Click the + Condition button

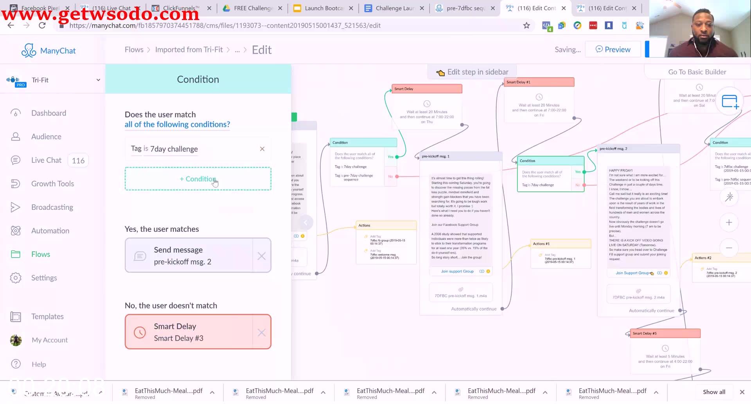(x=198, y=179)
